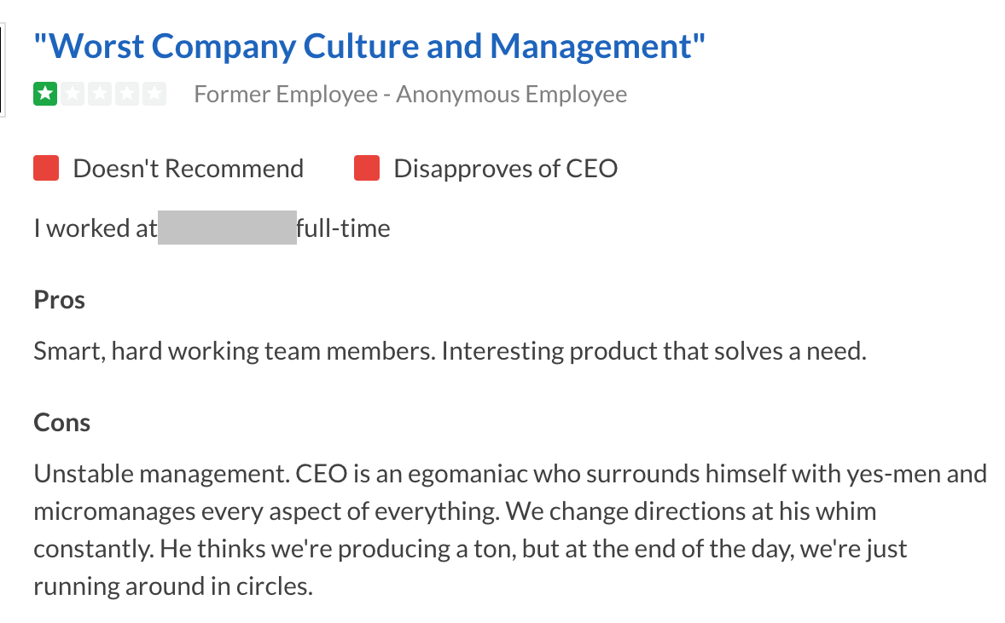
Task: Click the "running around in circles" closing line
Action: tap(173, 587)
